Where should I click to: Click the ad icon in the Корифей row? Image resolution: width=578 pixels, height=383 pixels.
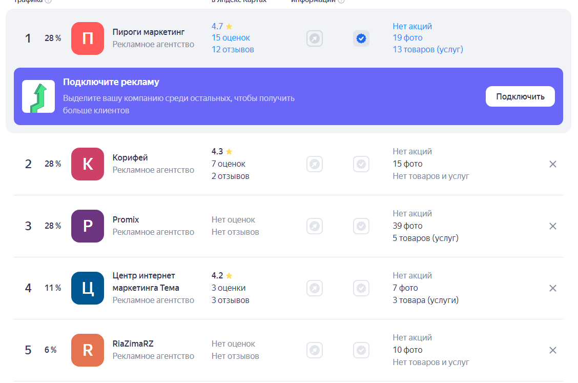pos(315,164)
